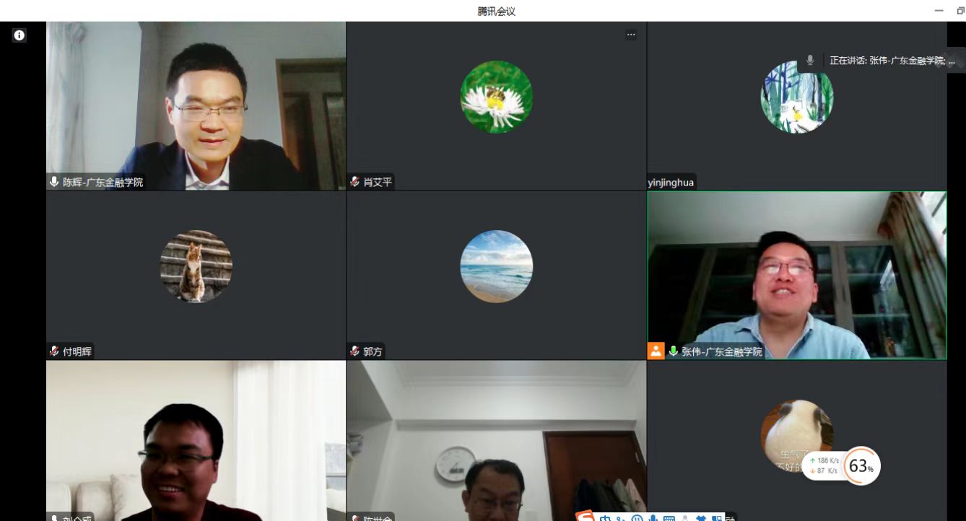Click speaking indicator microphone icon at top right

click(x=810, y=61)
